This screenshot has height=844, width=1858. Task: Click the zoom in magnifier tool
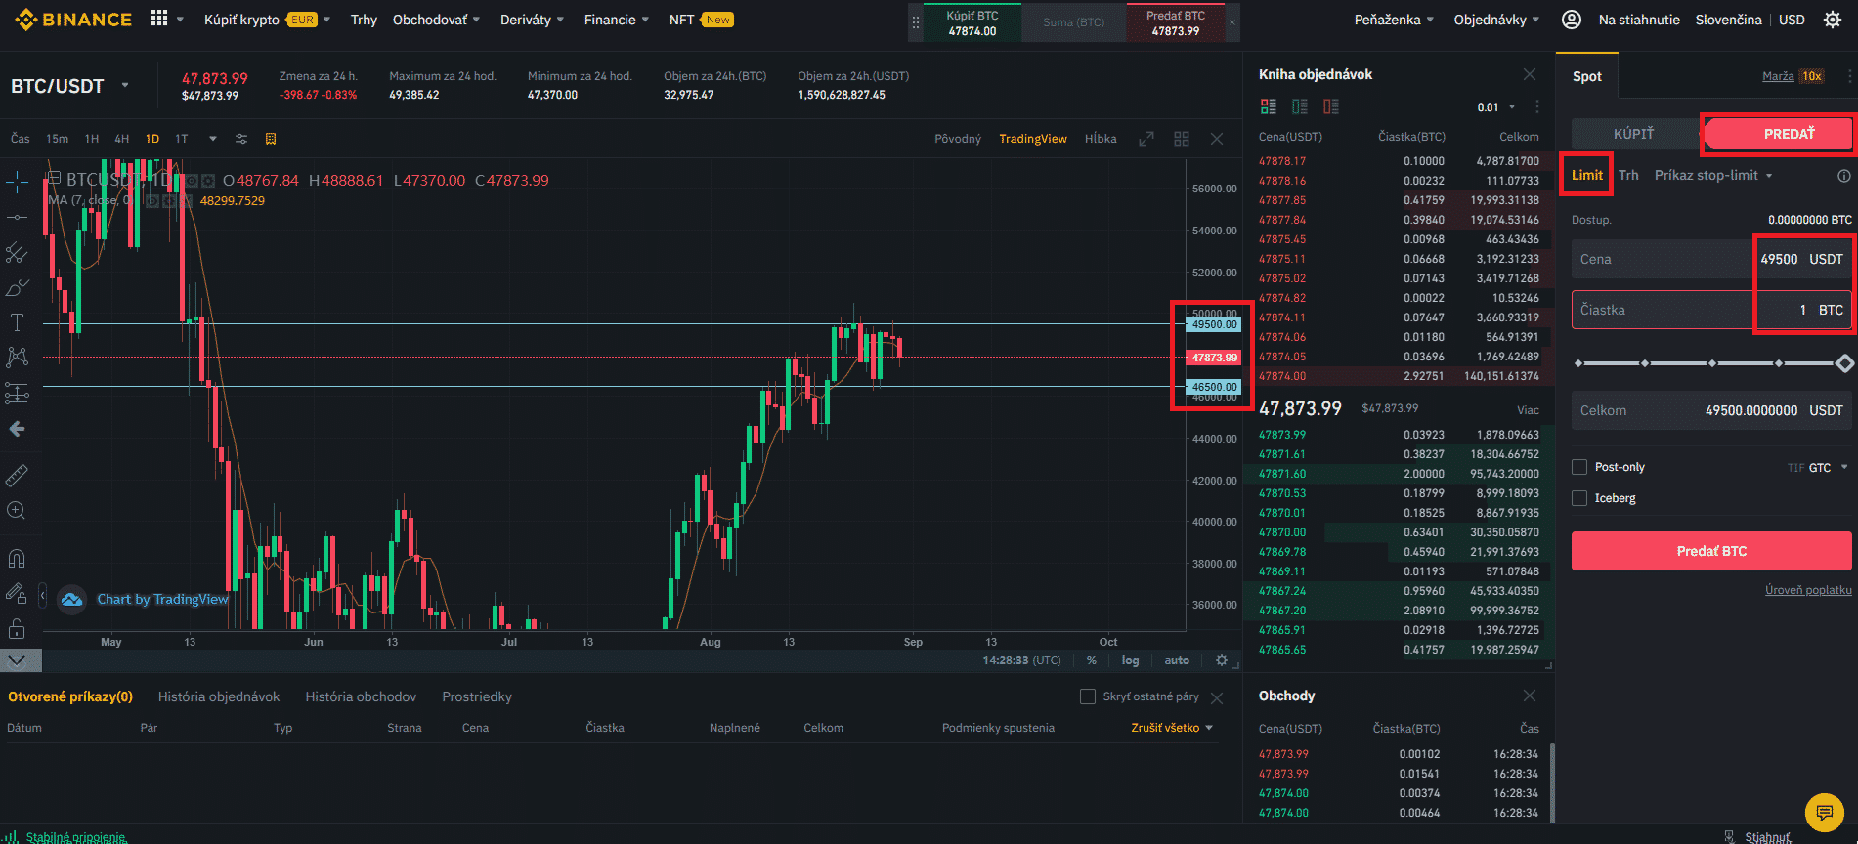tap(17, 511)
